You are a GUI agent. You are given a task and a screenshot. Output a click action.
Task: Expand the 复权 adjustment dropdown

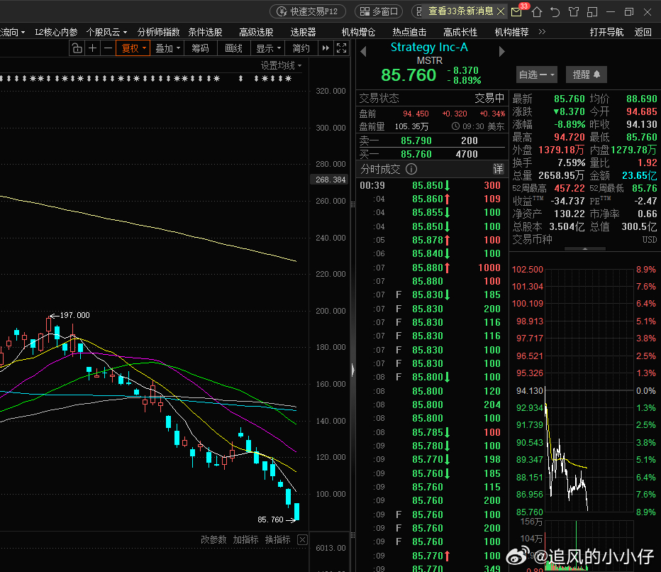133,48
